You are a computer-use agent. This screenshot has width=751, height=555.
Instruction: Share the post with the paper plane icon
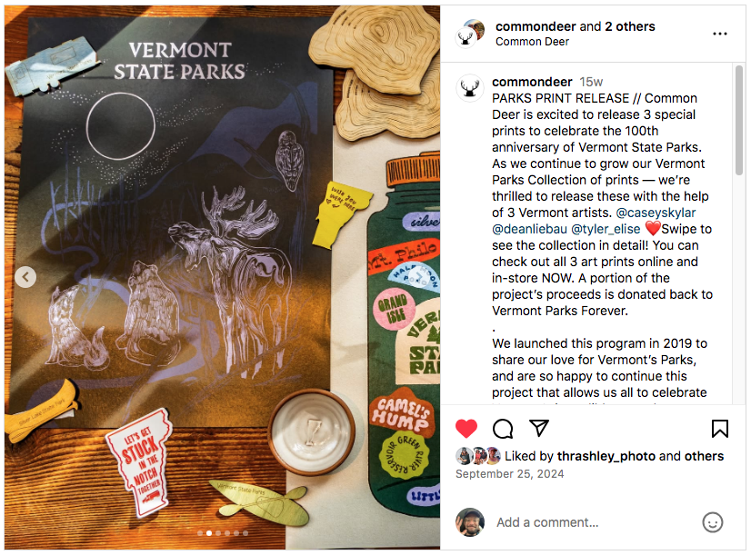click(539, 428)
